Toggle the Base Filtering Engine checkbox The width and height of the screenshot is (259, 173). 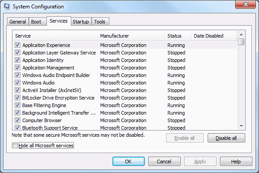(18, 105)
